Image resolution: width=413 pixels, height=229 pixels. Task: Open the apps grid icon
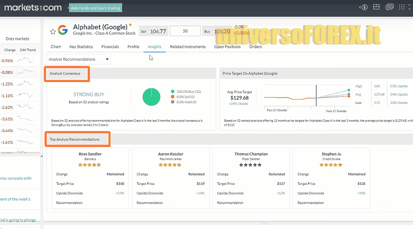(x=403, y=7)
